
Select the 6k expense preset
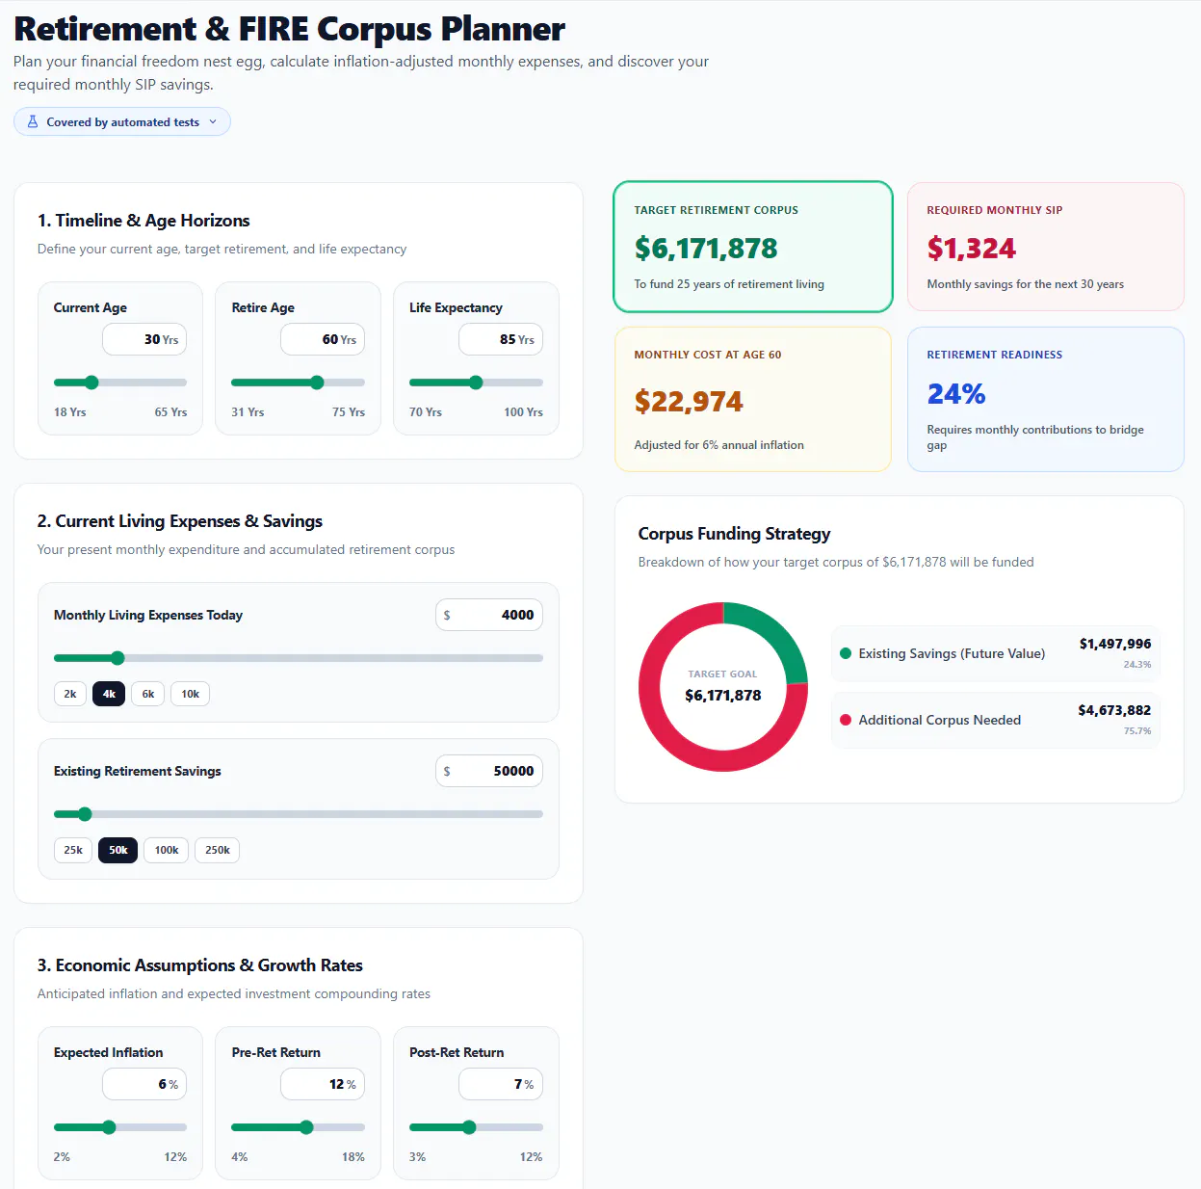point(148,694)
